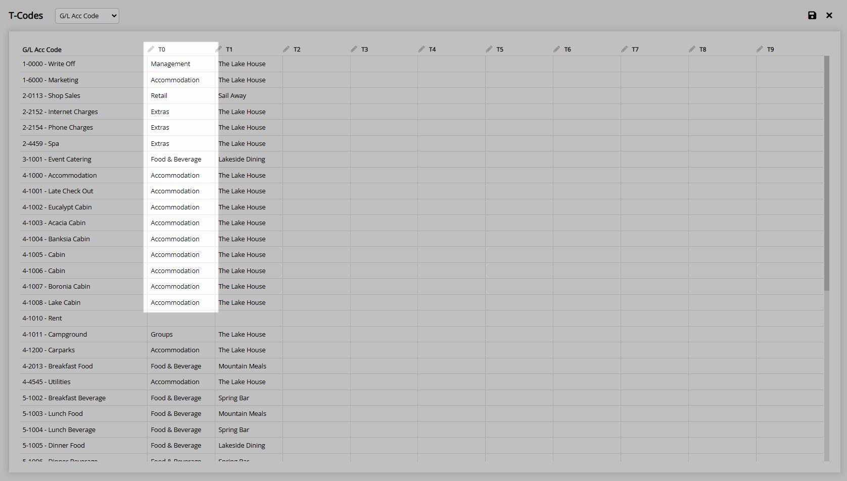Viewport: 847px width, 481px height.
Task: Edit T2 column with pencil icon
Action: pos(287,49)
